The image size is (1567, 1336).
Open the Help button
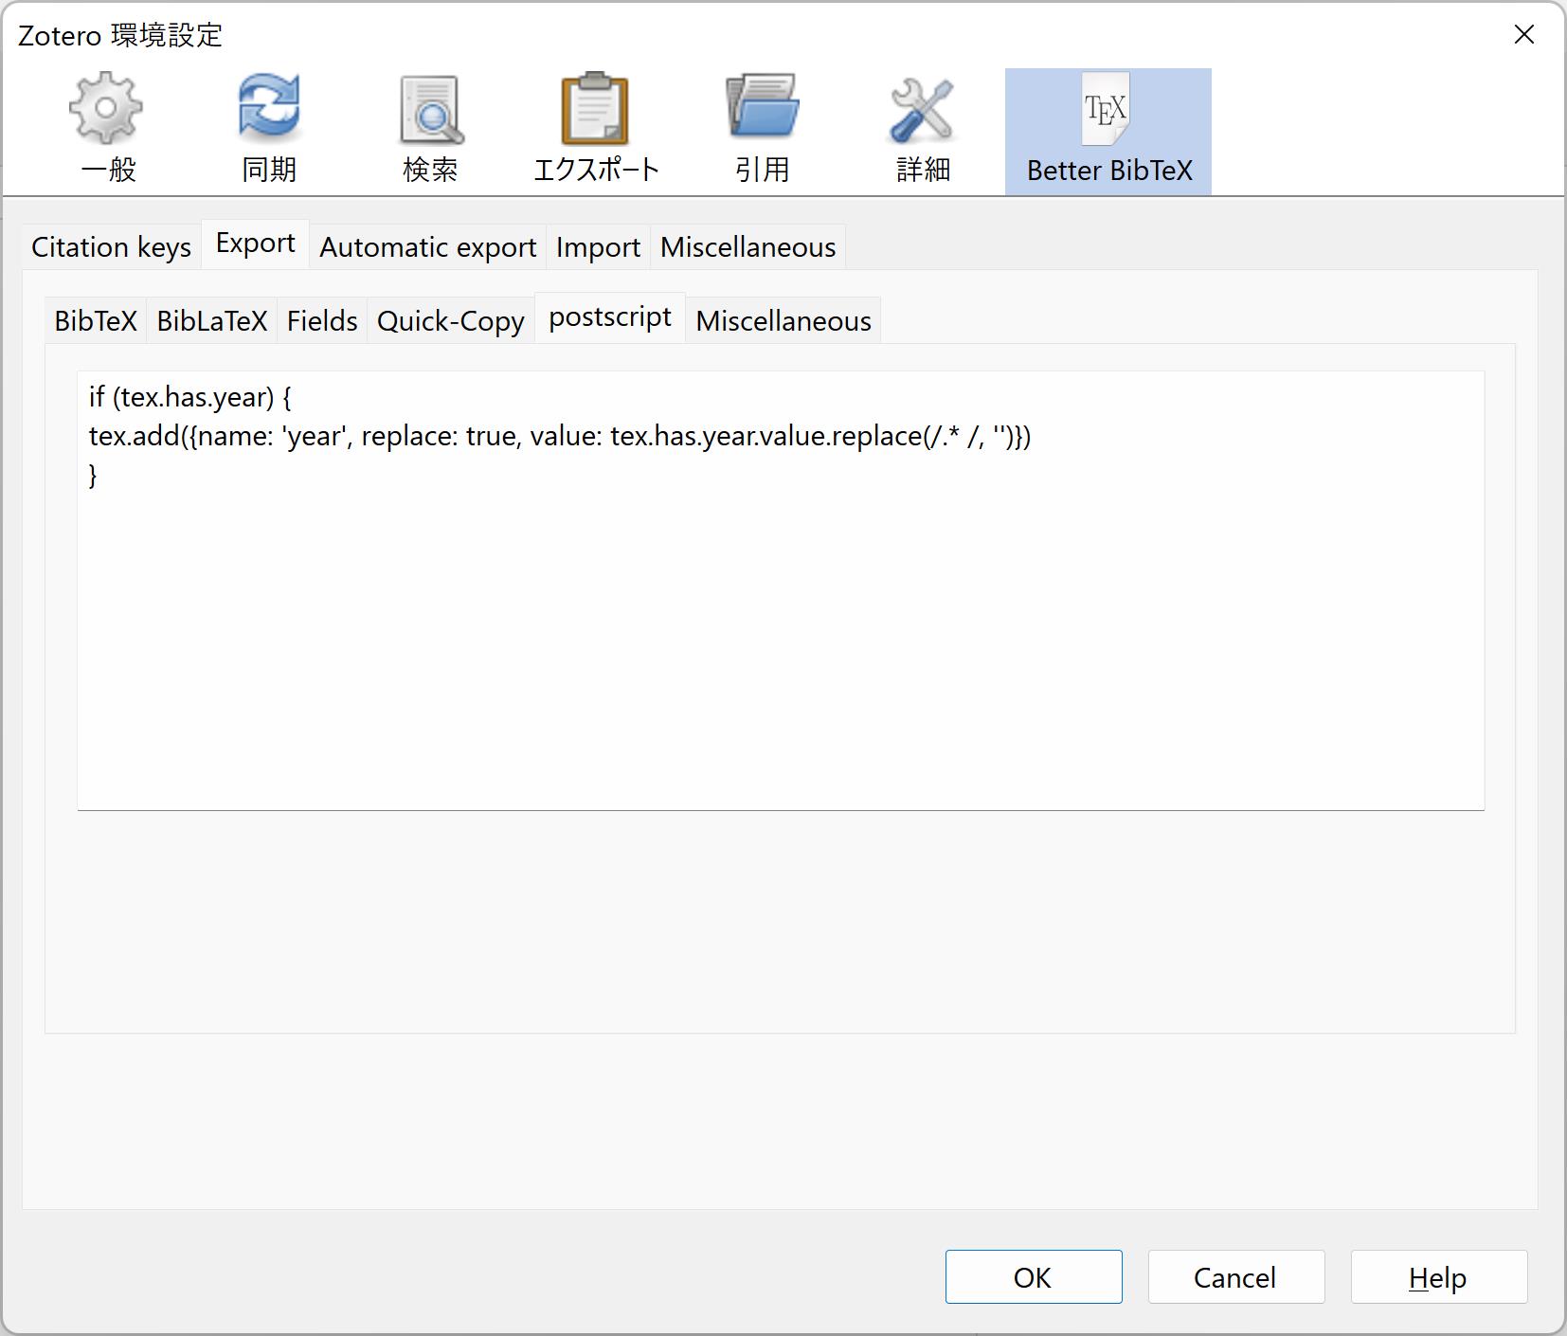point(1439,1277)
